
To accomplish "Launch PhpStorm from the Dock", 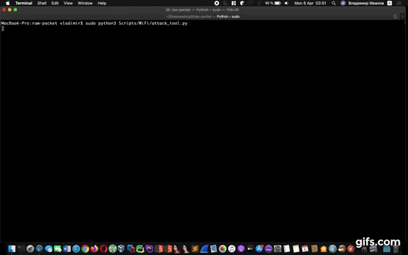I will [149, 249].
